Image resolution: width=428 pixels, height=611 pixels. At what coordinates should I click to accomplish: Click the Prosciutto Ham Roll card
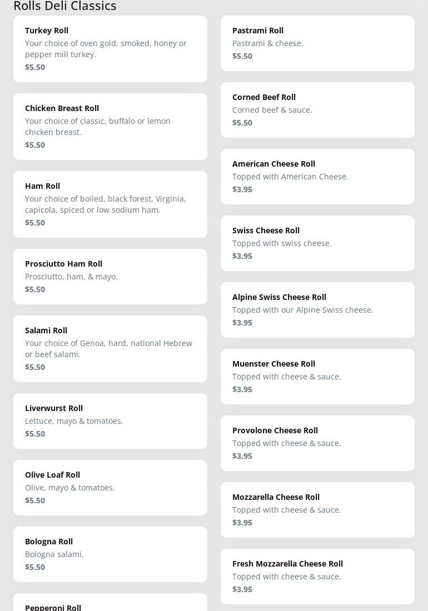[110, 277]
